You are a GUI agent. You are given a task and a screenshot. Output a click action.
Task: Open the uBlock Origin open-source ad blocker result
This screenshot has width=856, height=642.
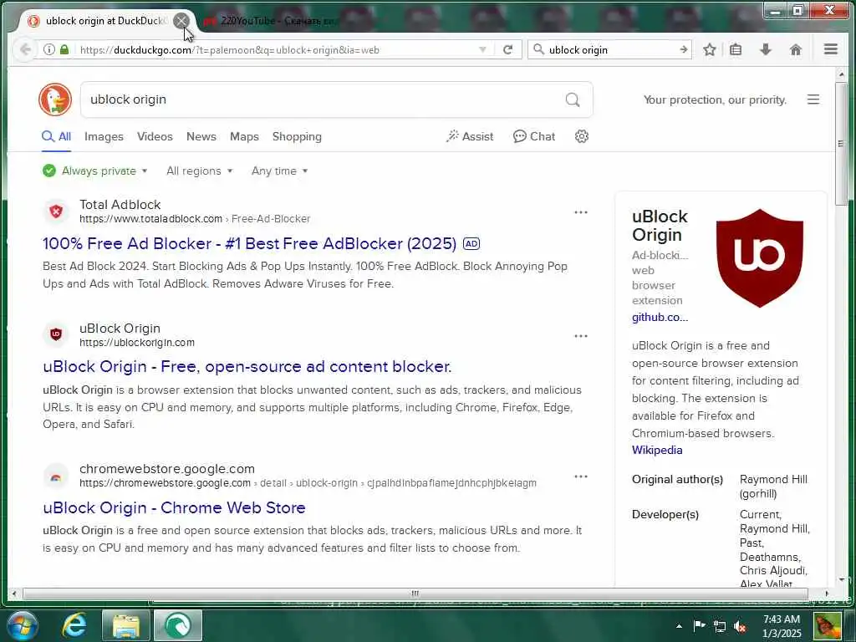247,366
